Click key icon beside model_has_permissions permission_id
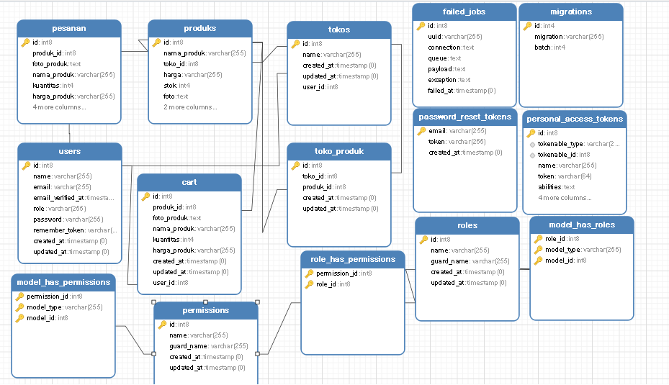669x385 pixels. [x=19, y=296]
